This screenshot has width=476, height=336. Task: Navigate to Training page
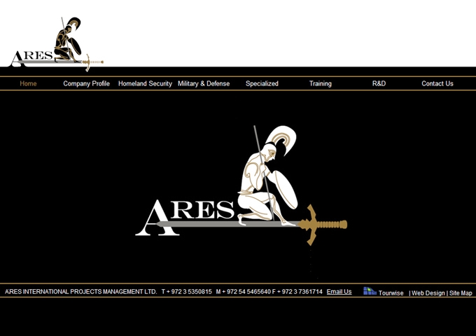pyautogui.click(x=321, y=83)
